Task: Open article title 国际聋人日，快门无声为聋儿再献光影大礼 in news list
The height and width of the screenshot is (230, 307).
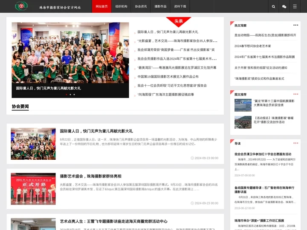Action: (96, 131)
